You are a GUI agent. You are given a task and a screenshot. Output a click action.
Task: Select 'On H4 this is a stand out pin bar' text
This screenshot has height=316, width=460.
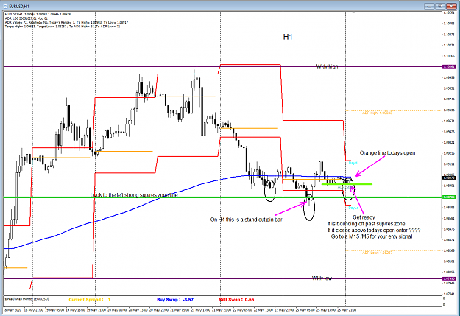(247, 220)
